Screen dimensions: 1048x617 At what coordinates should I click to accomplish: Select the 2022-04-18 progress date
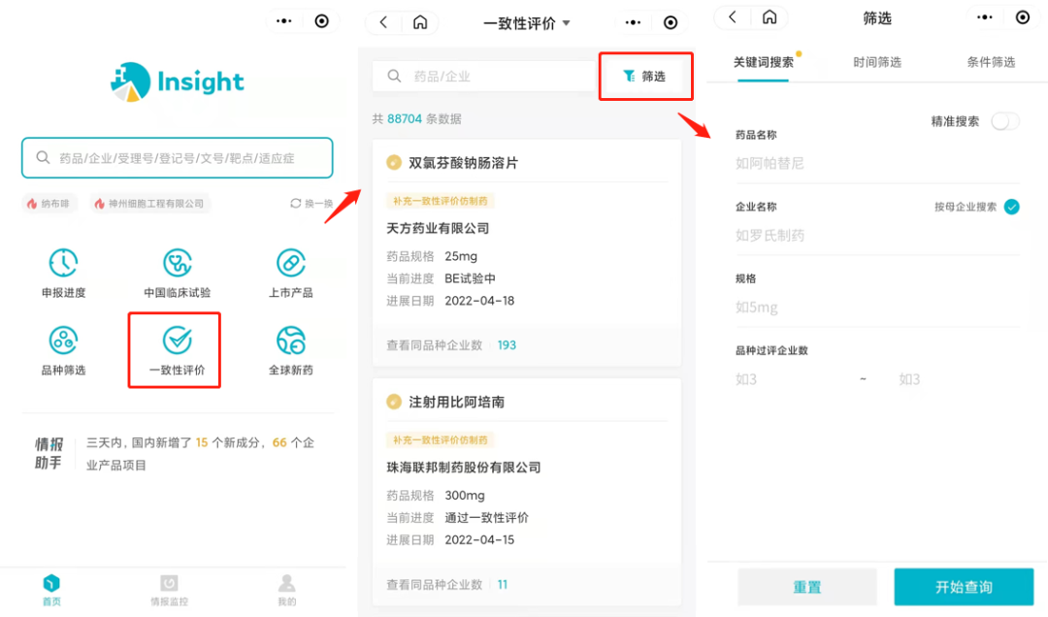point(479,301)
